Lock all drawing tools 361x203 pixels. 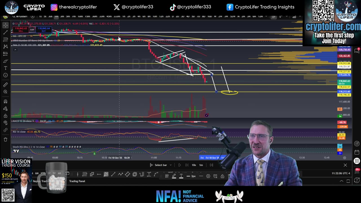pos(5,116)
